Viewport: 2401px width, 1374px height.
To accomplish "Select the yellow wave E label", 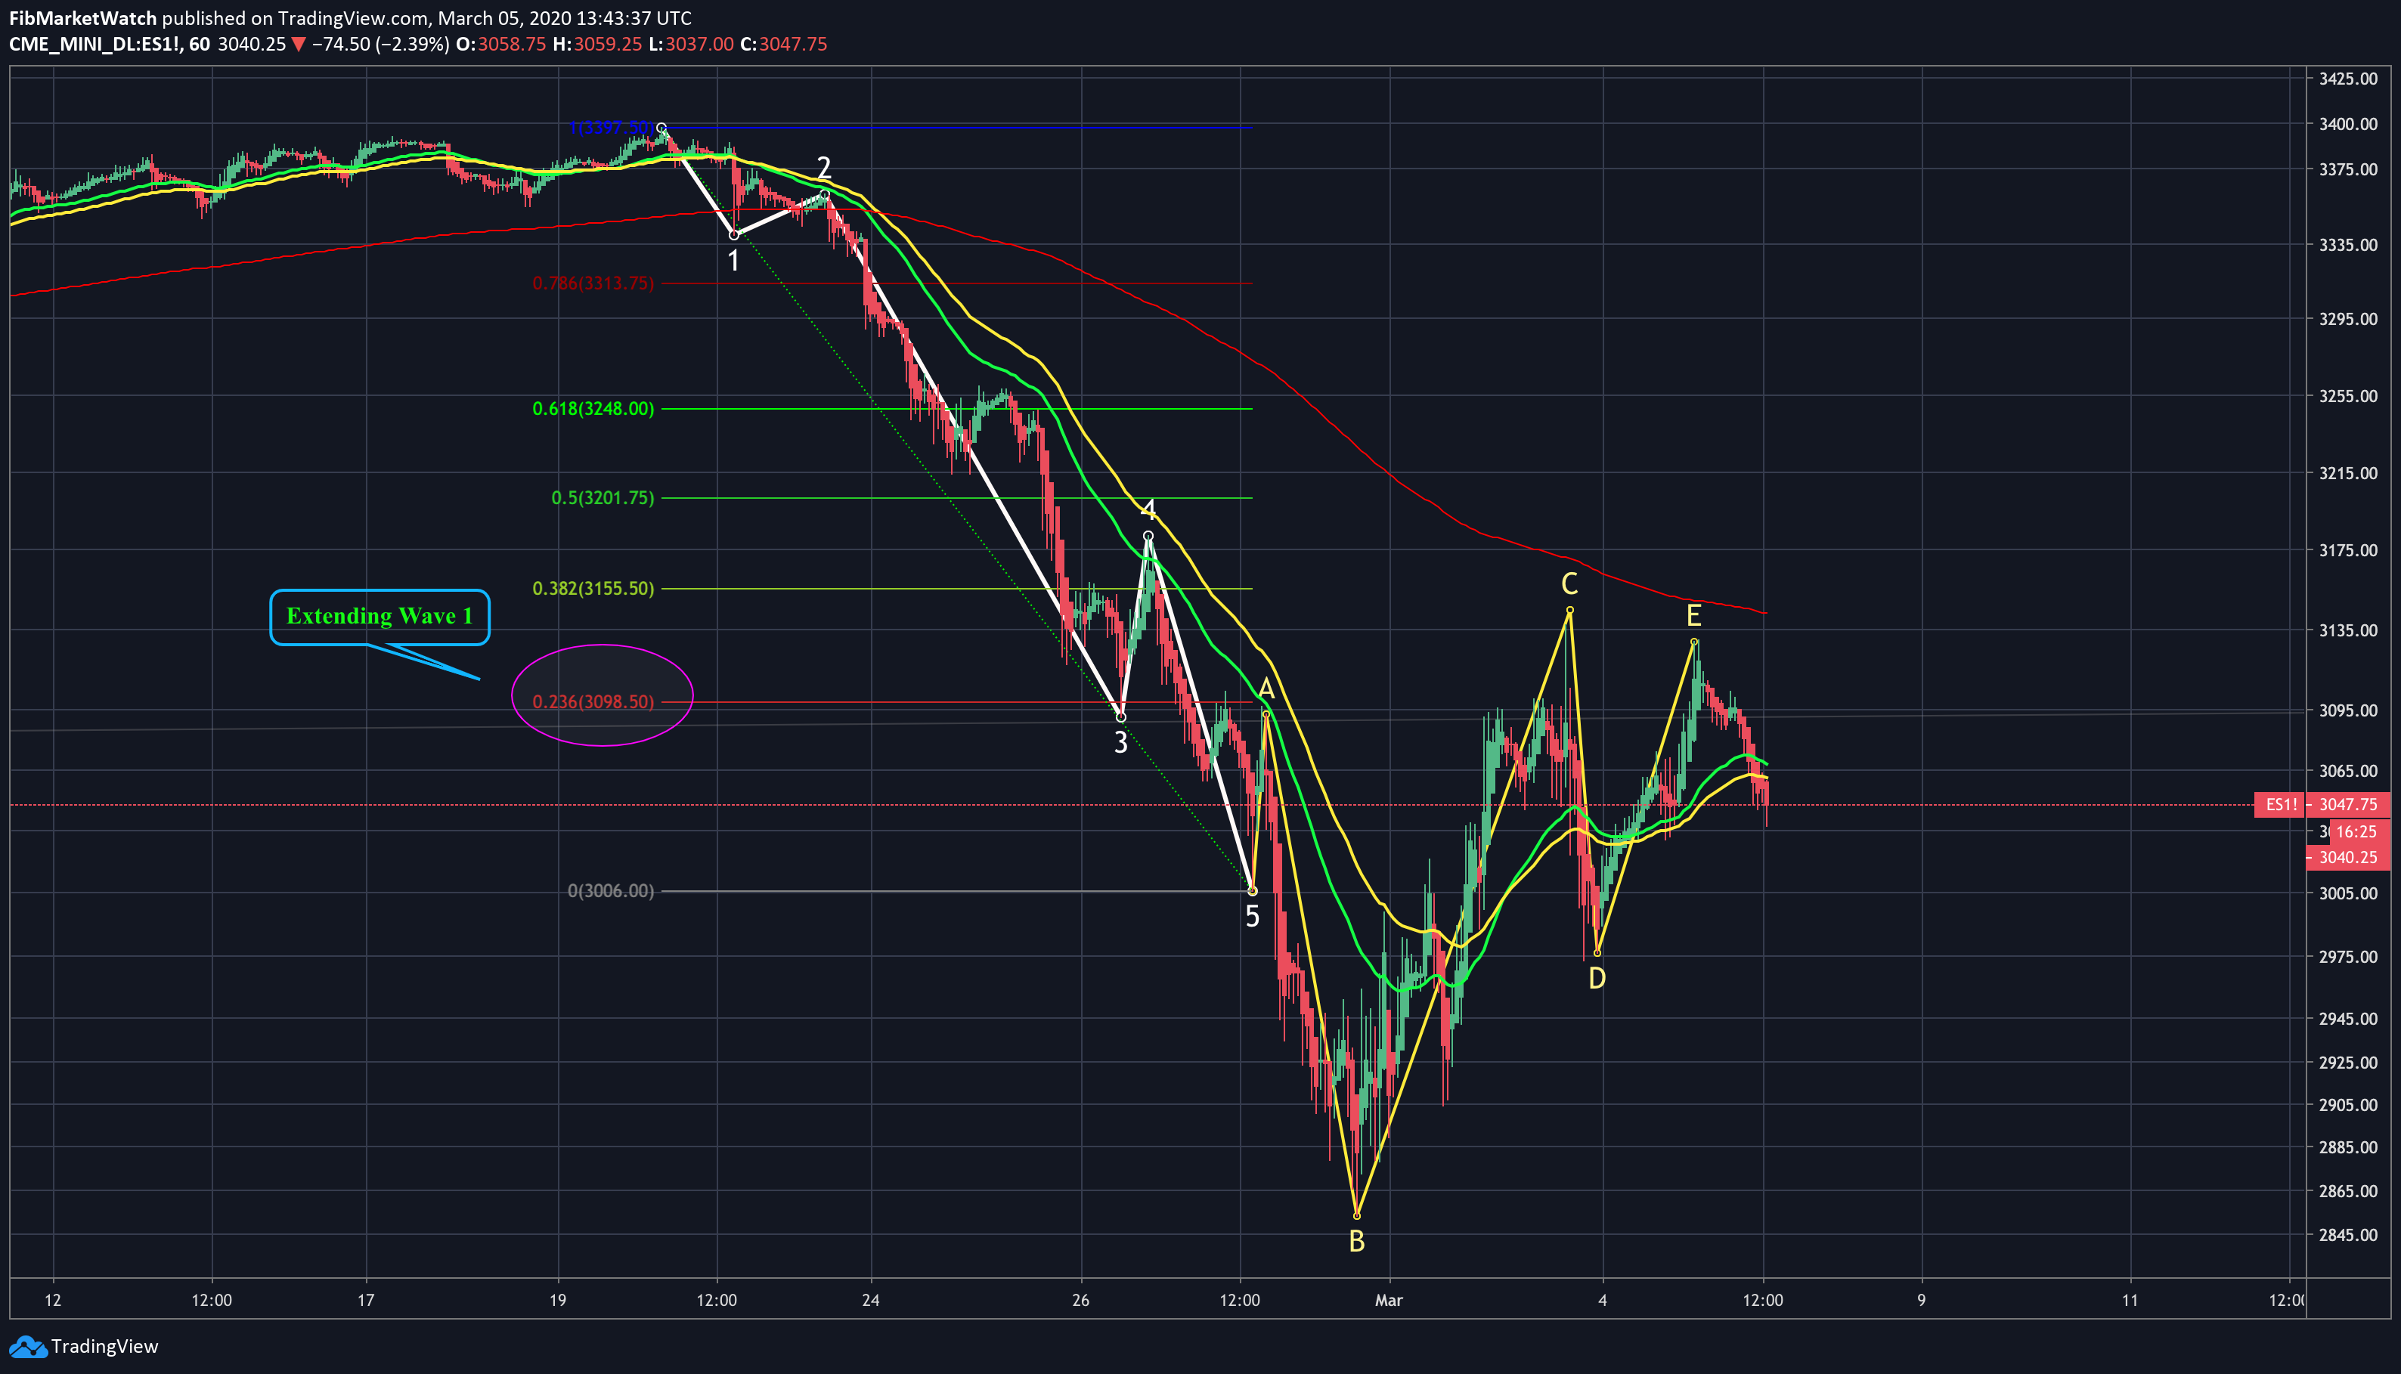I will (x=1694, y=616).
